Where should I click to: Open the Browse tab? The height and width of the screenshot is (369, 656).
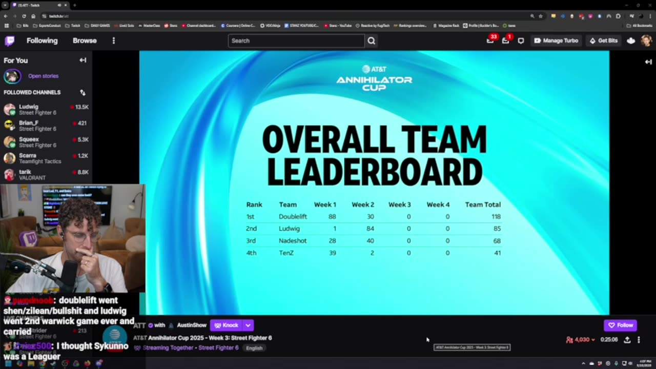pos(85,40)
